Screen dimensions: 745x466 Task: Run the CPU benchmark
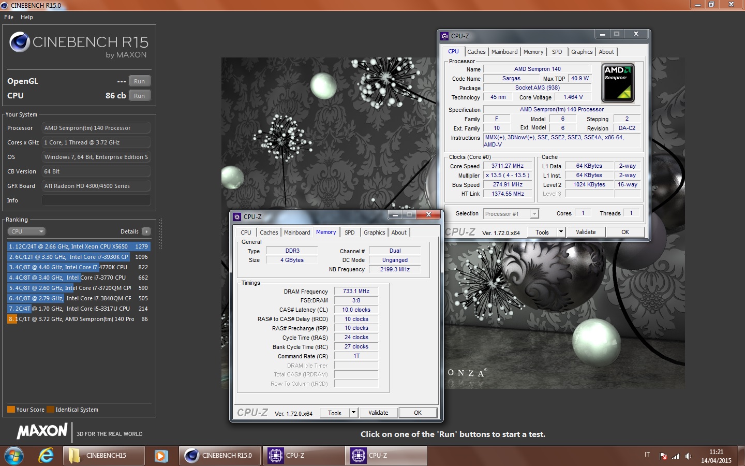tap(139, 96)
